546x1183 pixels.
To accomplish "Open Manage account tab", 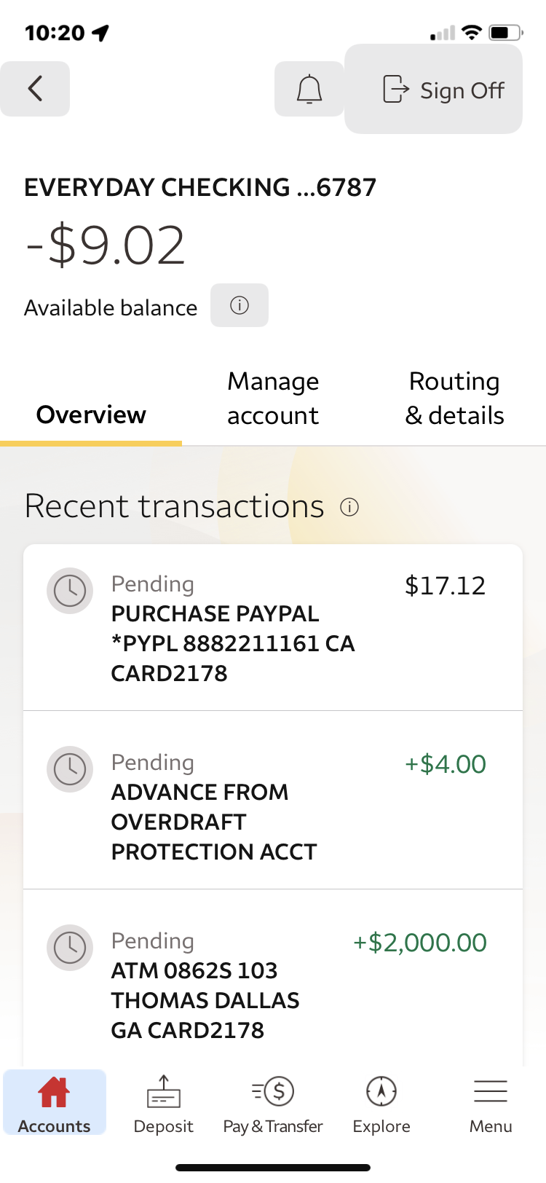I will tap(273, 398).
